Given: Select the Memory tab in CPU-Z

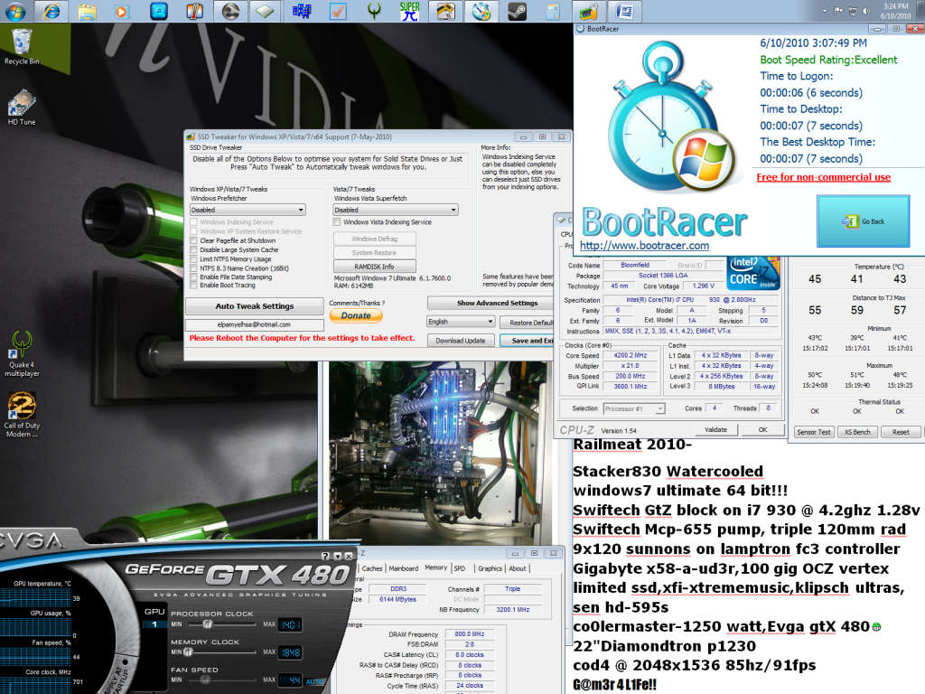Looking at the screenshot, I should pos(436,567).
